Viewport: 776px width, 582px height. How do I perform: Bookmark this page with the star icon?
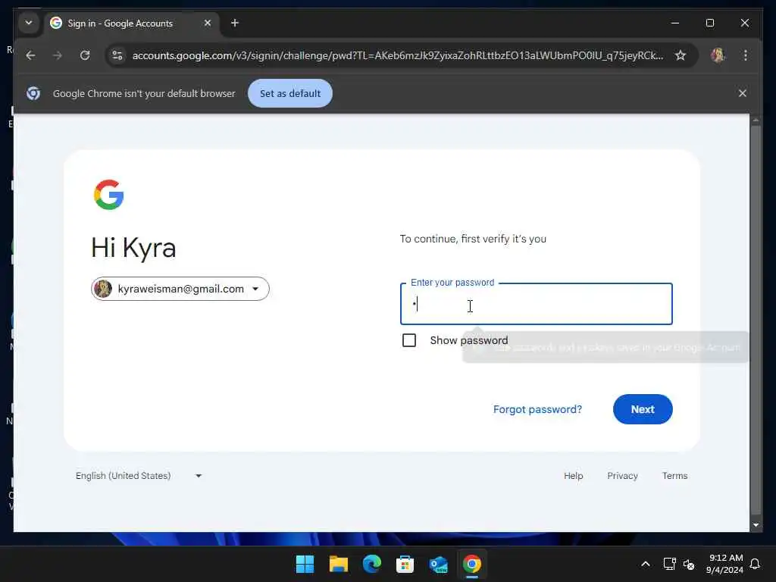click(681, 55)
